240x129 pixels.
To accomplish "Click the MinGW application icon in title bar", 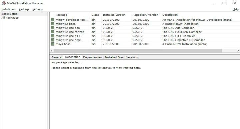I will point(4,3).
